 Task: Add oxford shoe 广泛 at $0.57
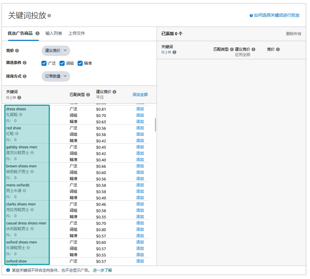click(140, 261)
